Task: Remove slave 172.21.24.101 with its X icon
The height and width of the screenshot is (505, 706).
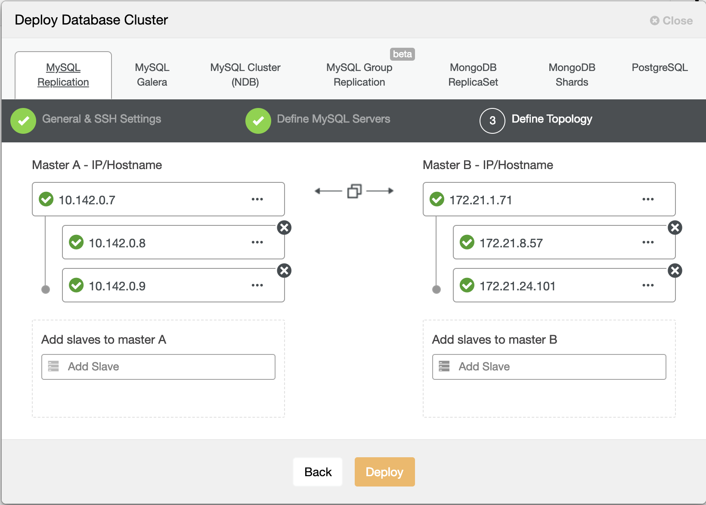Action: click(675, 271)
